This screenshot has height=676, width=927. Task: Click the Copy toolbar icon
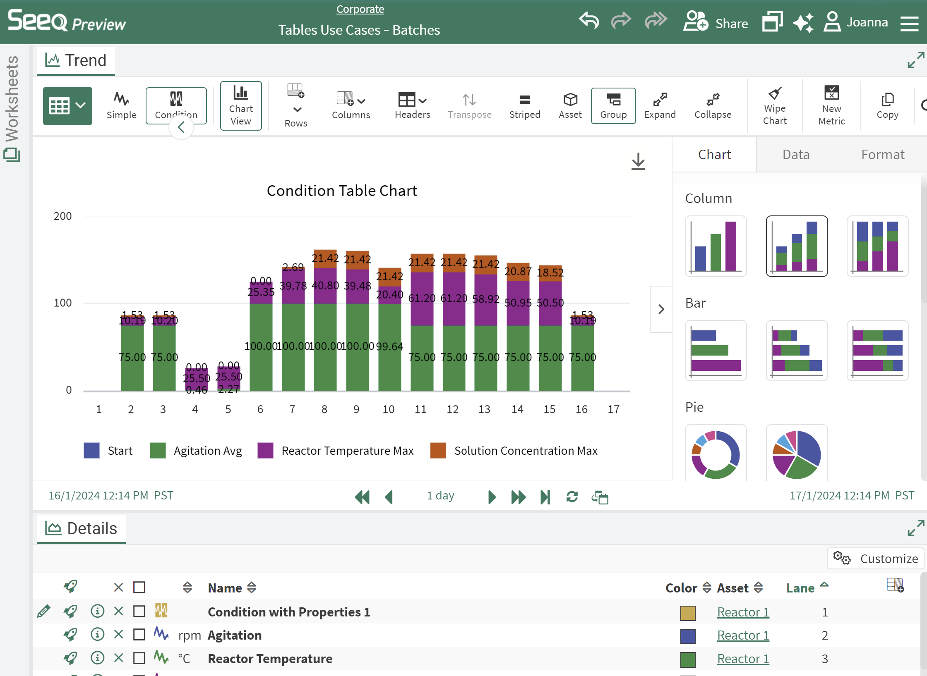pyautogui.click(x=888, y=106)
